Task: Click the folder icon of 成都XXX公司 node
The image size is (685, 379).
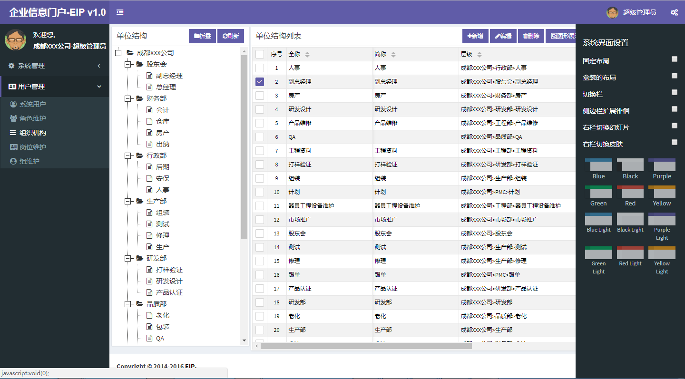Action: (x=130, y=53)
